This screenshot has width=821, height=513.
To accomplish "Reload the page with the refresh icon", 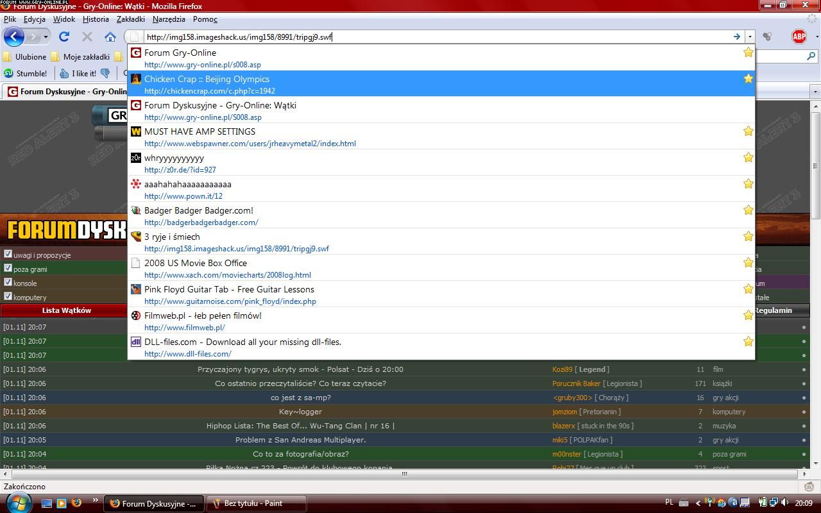I will [64, 37].
